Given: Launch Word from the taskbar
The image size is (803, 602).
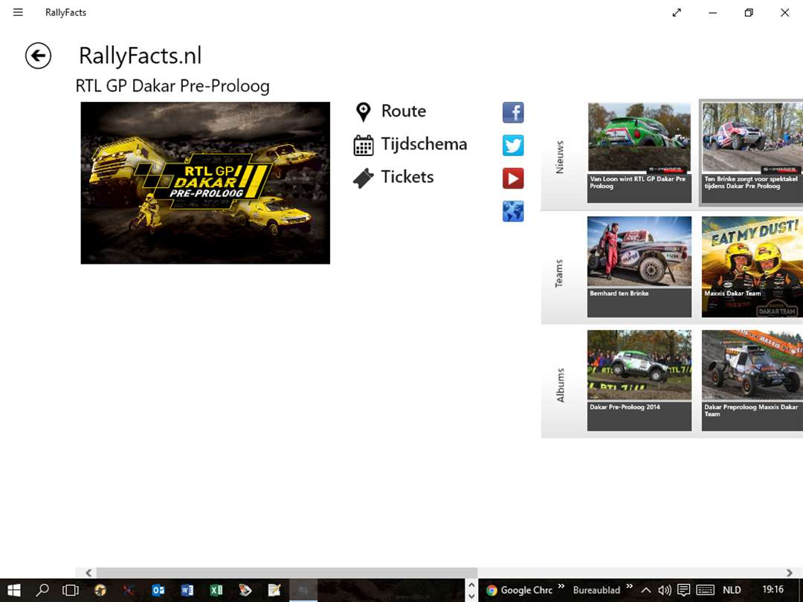Looking at the screenshot, I should 187,590.
